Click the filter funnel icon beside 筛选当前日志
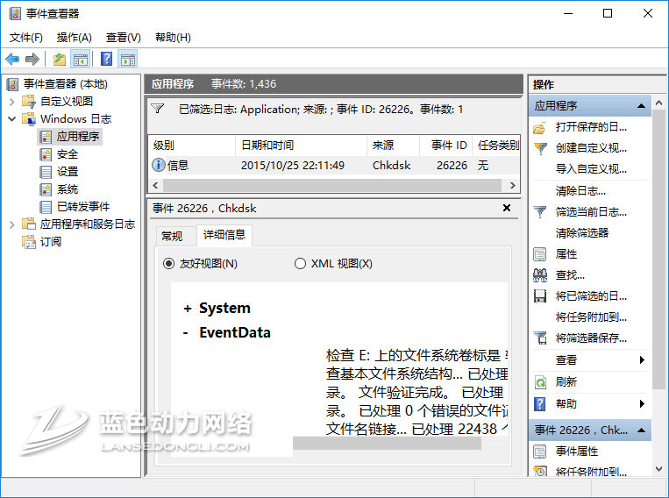This screenshot has width=669, height=498. 540,211
